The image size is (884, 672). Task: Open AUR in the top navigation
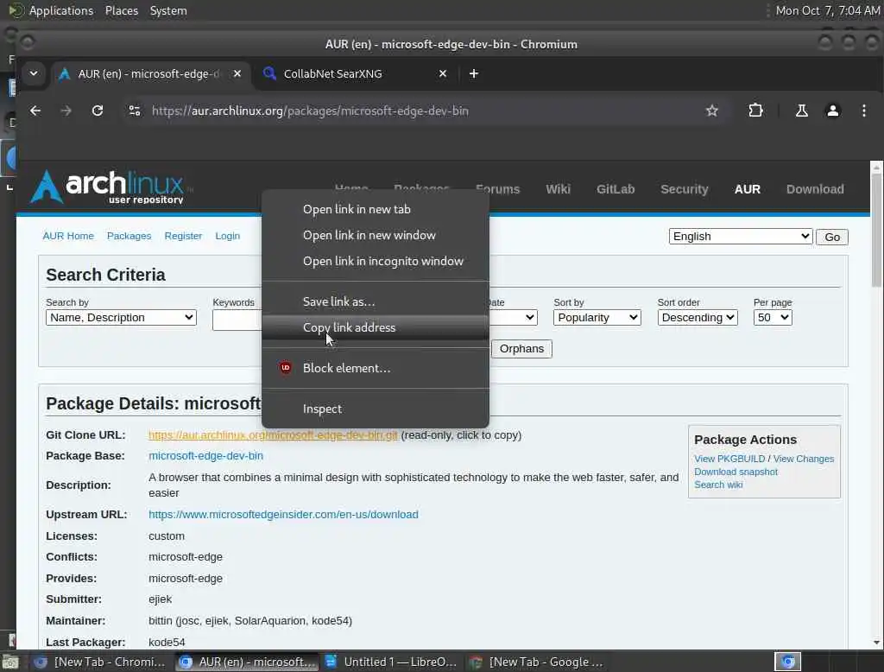click(x=748, y=189)
